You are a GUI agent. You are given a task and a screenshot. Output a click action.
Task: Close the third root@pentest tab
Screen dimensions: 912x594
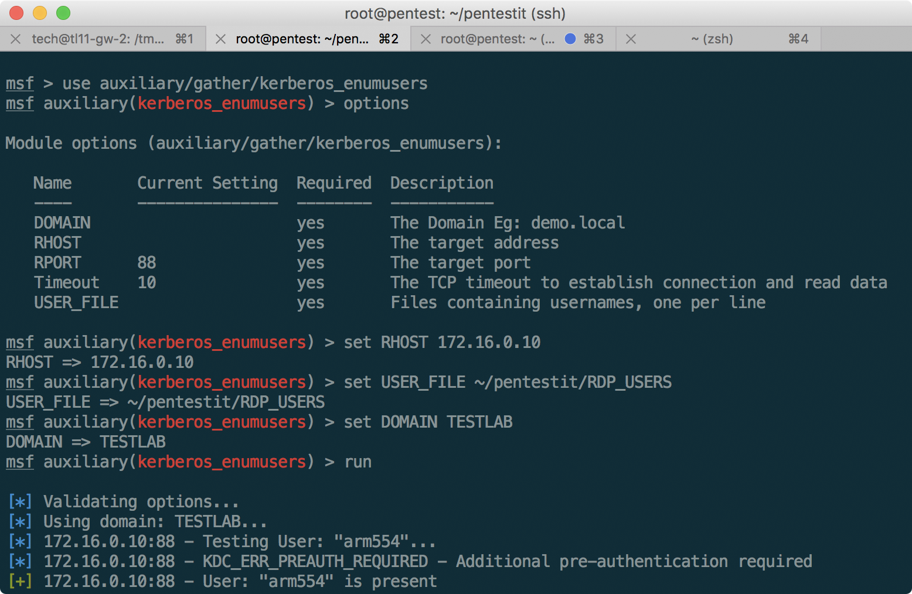426,39
